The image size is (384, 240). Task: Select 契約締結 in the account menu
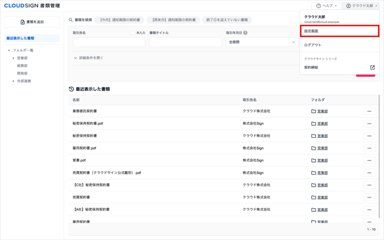(x=340, y=68)
